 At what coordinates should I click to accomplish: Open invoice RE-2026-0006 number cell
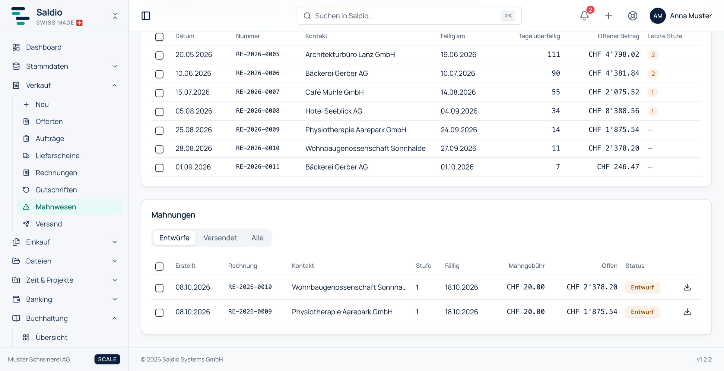coord(258,73)
